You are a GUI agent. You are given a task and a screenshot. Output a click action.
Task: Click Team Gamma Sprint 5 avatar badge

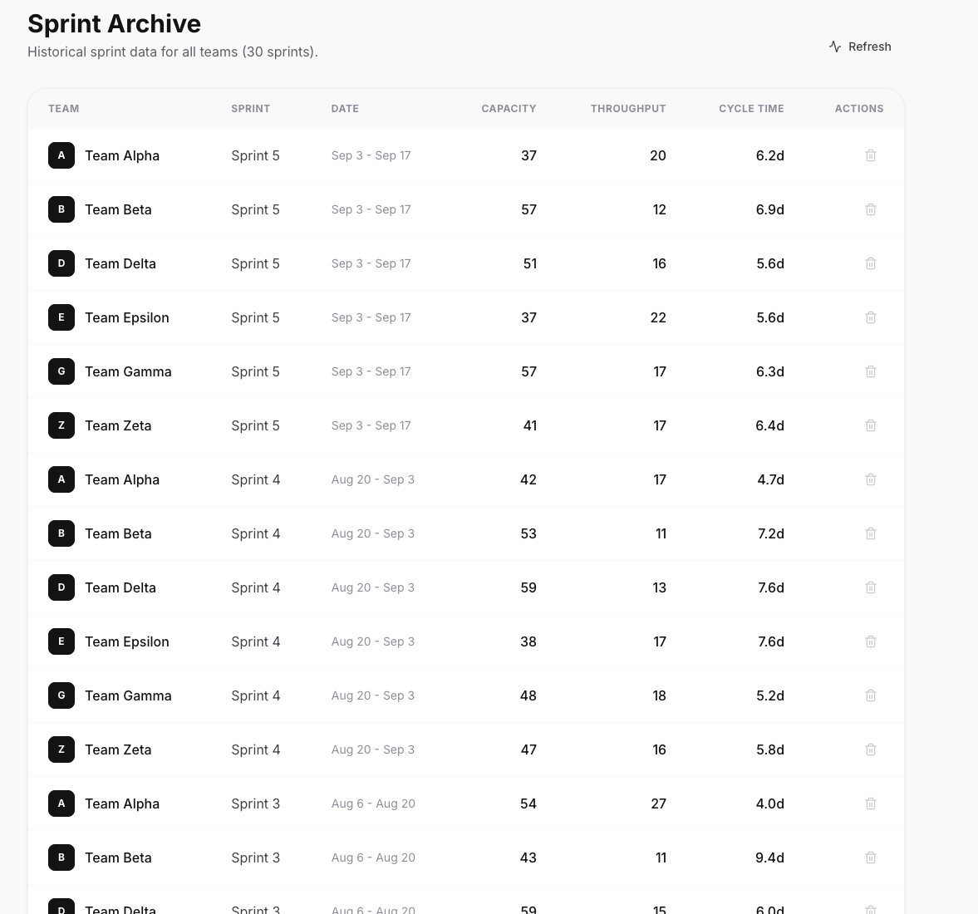(x=61, y=371)
